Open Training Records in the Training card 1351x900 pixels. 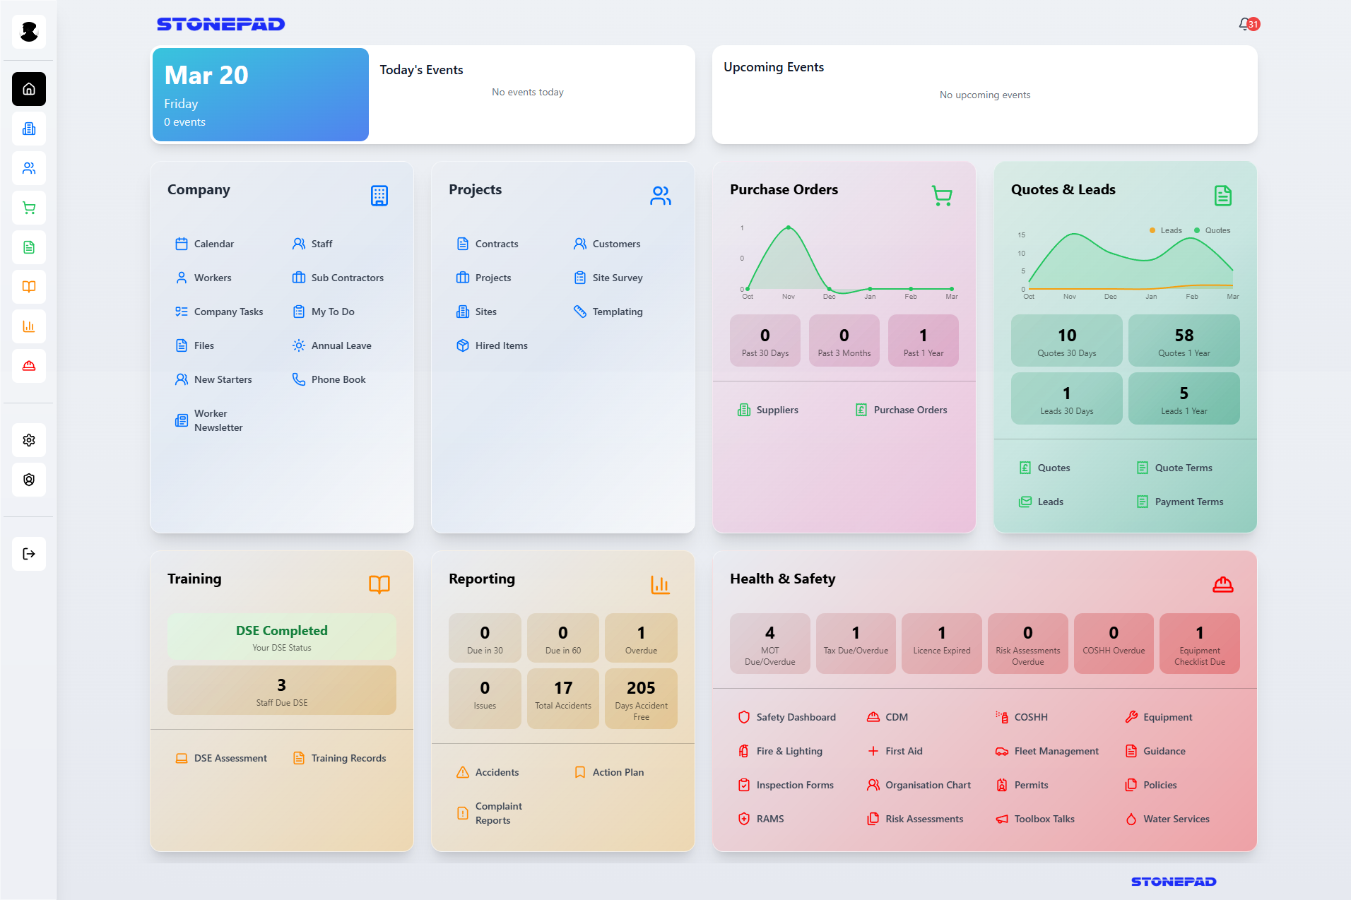click(x=348, y=757)
